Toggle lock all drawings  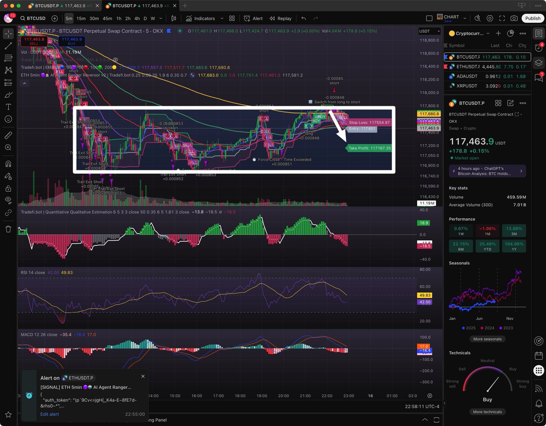click(8, 188)
